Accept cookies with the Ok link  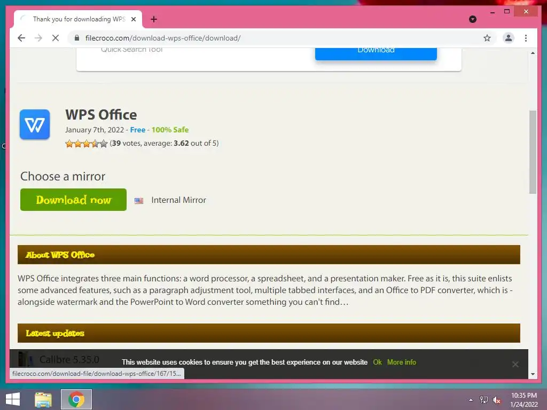click(x=377, y=362)
